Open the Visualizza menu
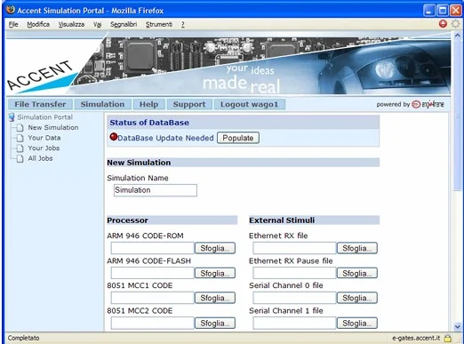The width and height of the screenshot is (464, 344). [x=71, y=24]
